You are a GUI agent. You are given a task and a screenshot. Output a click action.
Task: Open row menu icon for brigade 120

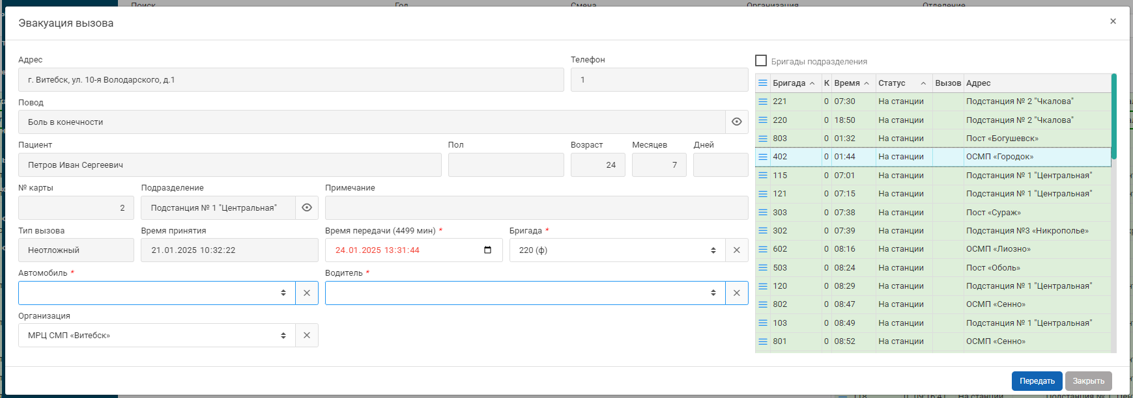pos(762,286)
